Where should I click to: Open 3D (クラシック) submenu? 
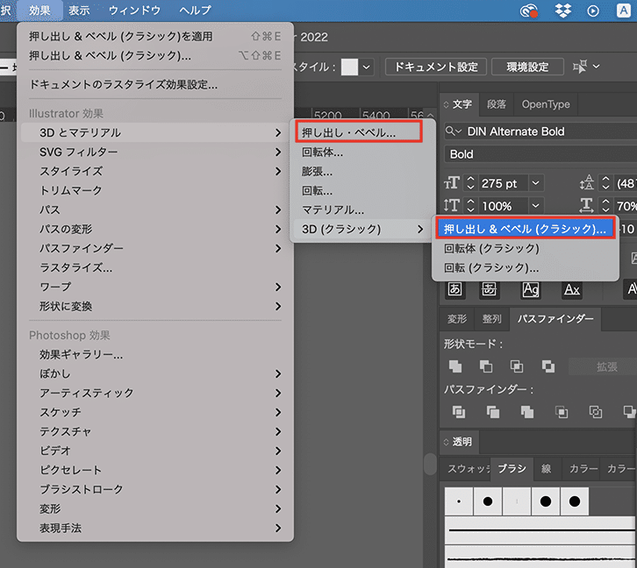coord(362,230)
